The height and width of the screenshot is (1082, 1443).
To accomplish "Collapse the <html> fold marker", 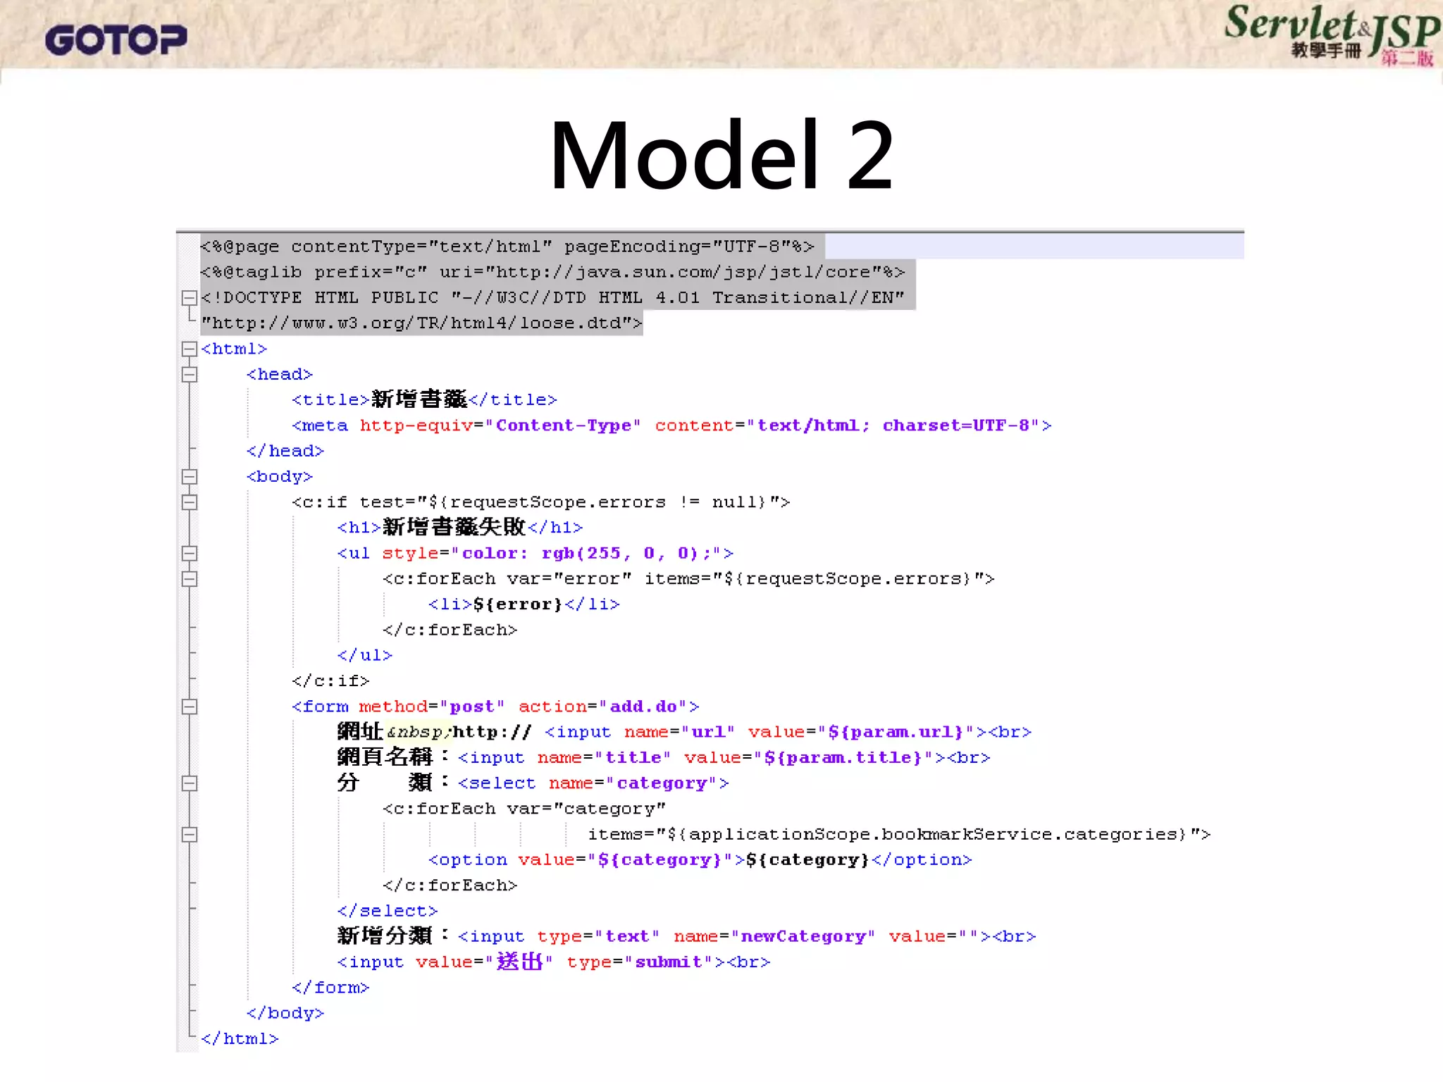I will pyautogui.click(x=189, y=349).
